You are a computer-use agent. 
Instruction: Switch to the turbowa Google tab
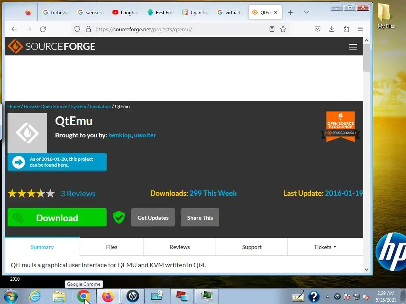coord(56,12)
